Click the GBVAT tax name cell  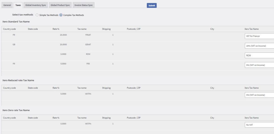(88, 44)
